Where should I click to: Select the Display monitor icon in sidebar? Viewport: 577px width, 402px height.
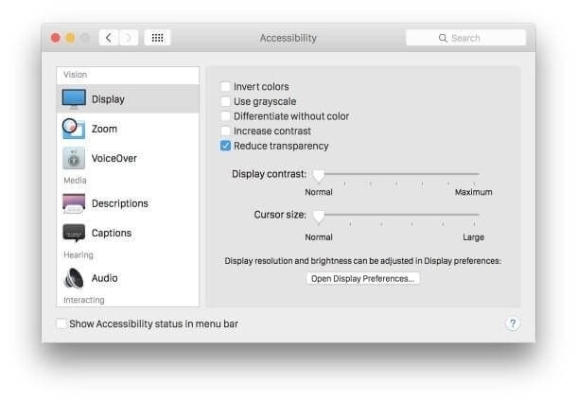tap(74, 99)
